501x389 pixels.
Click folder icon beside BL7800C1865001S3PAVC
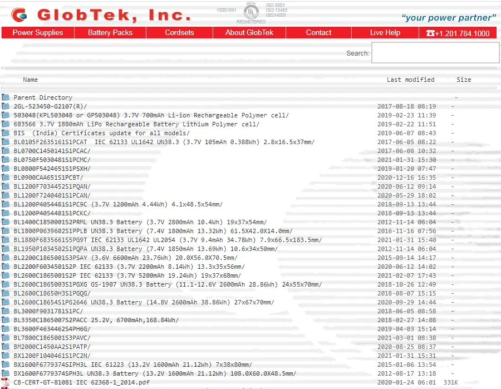[x=6, y=338]
